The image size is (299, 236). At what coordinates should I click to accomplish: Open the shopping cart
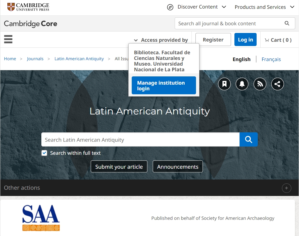(278, 40)
